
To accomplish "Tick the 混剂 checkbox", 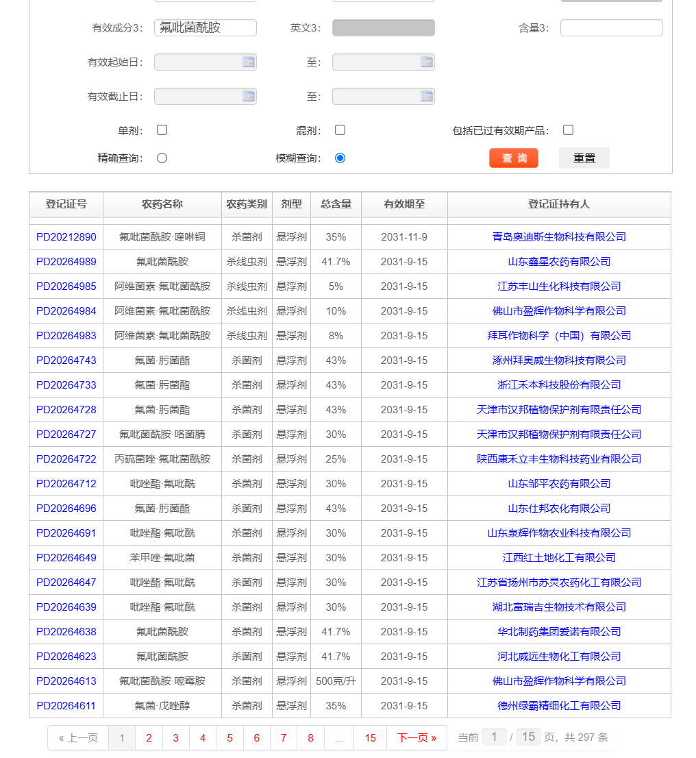I will pyautogui.click(x=340, y=130).
